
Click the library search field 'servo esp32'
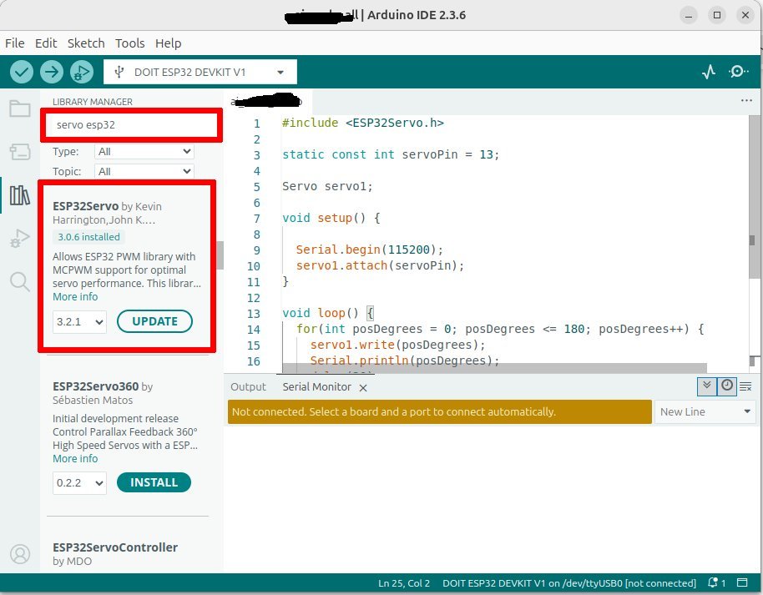tap(131, 124)
